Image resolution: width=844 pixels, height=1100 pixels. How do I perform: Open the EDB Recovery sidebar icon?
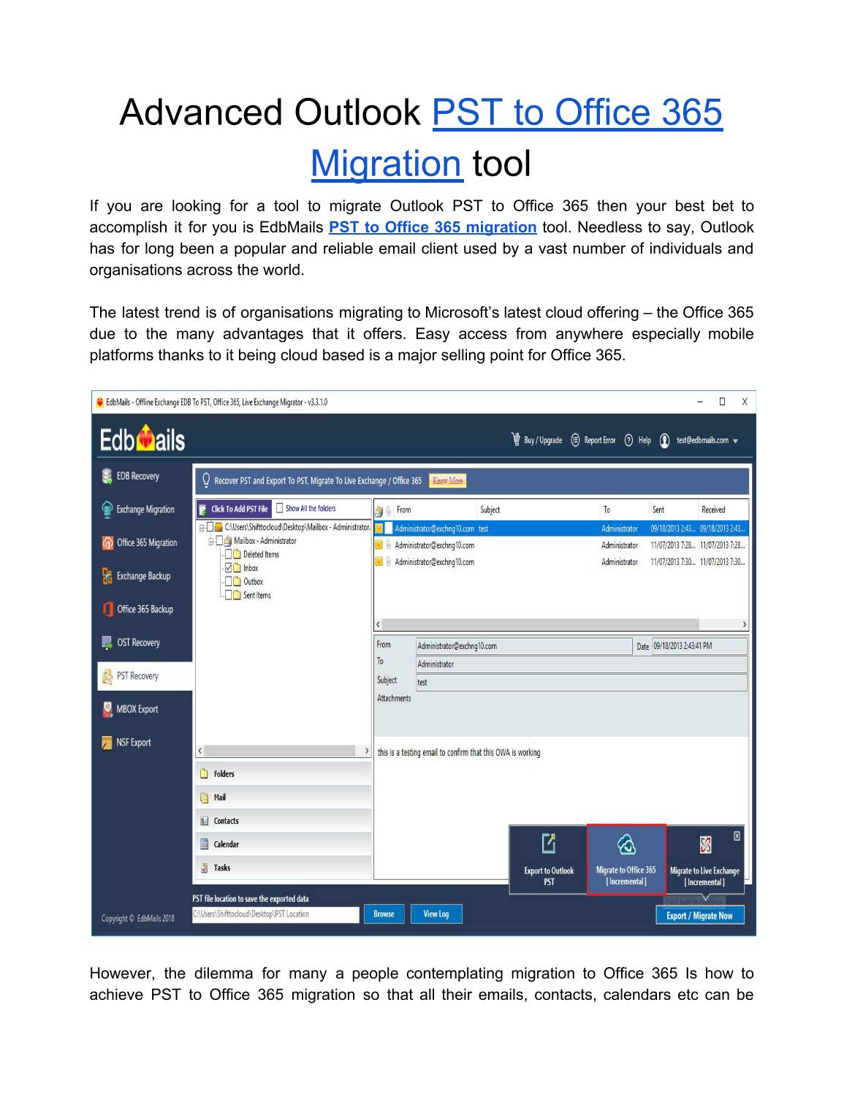coord(107,476)
